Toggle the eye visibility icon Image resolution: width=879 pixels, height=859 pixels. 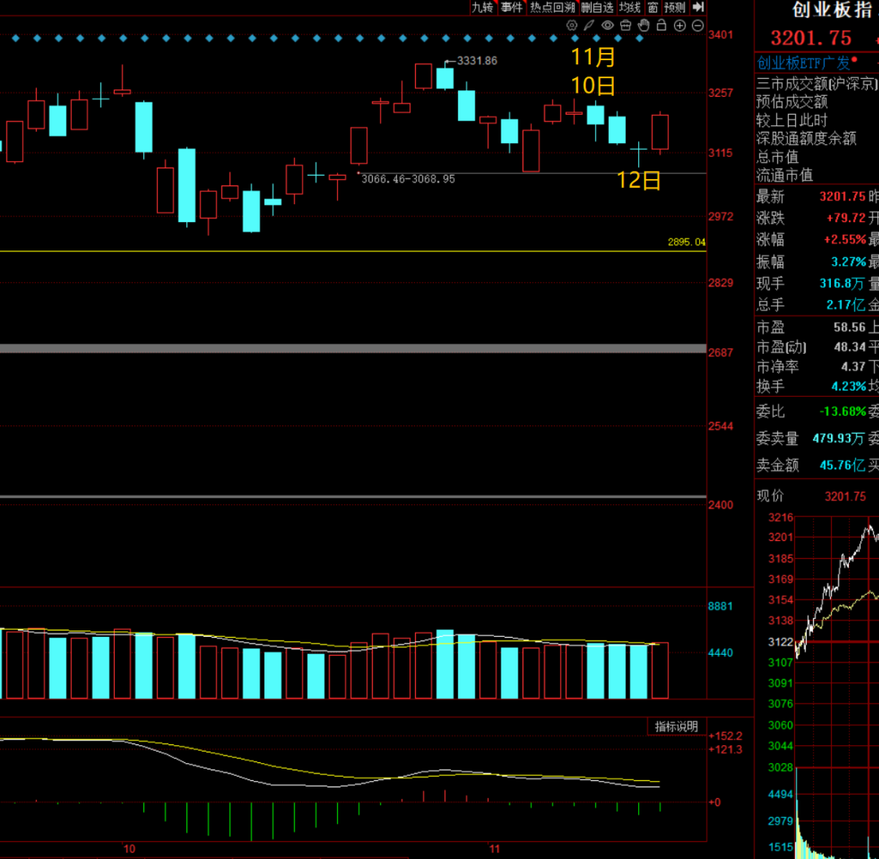(610, 26)
